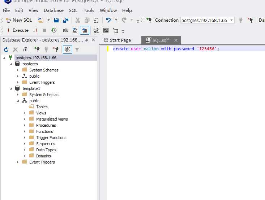Select the Functions folder
The width and height of the screenshot is (265, 200).
pyautogui.click(x=44, y=131)
